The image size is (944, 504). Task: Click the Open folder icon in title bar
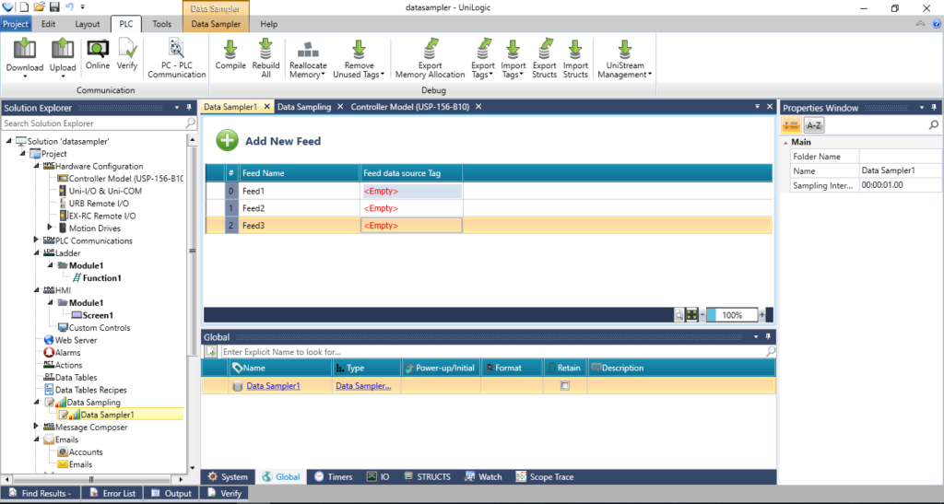[x=39, y=7]
